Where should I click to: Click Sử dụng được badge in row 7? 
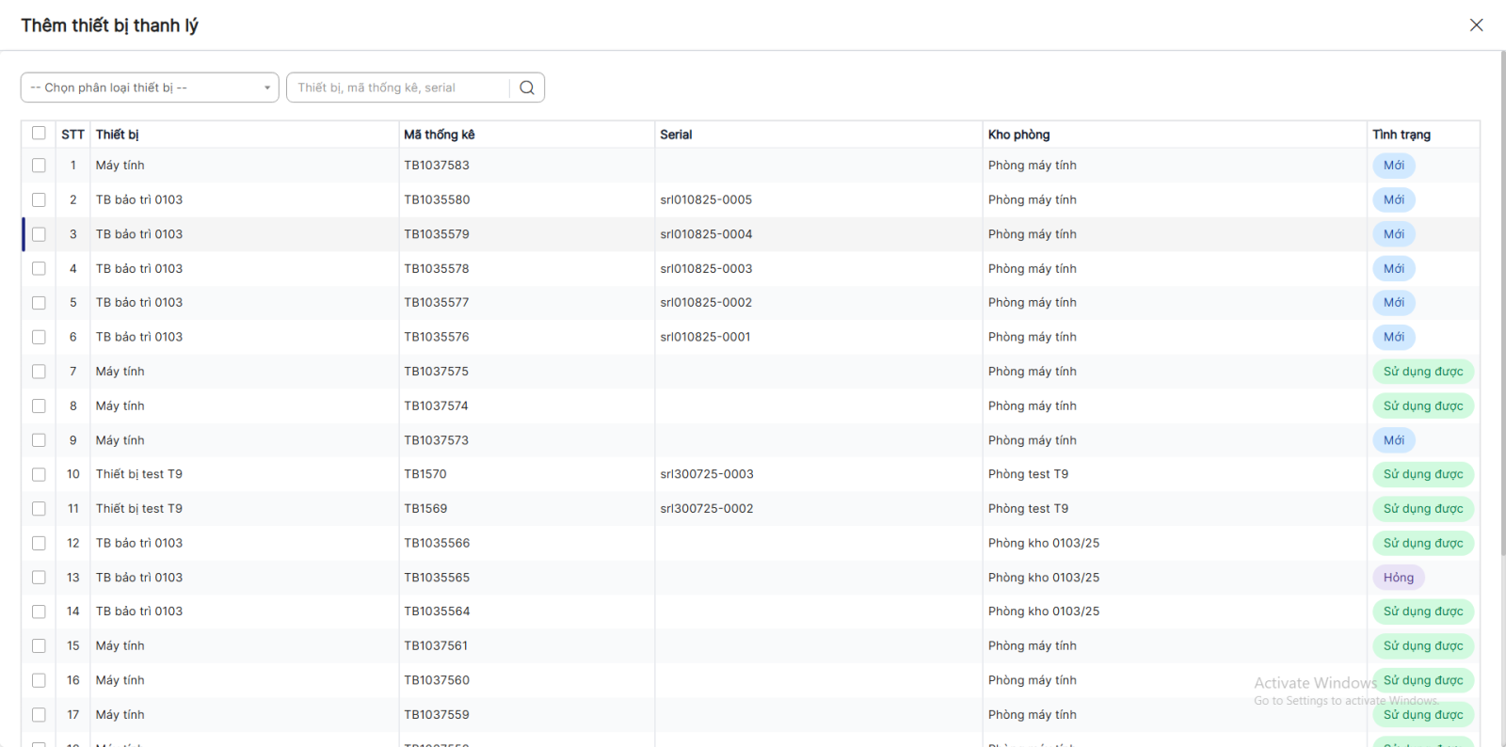tap(1422, 372)
